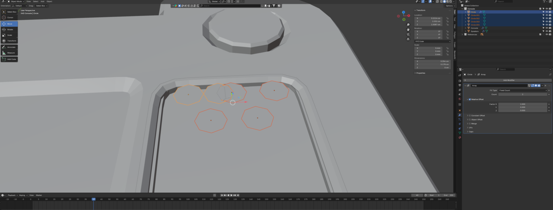Image resolution: width=553 pixels, height=210 pixels.
Task: Open the viewport Select menu
Action: (36, 1)
